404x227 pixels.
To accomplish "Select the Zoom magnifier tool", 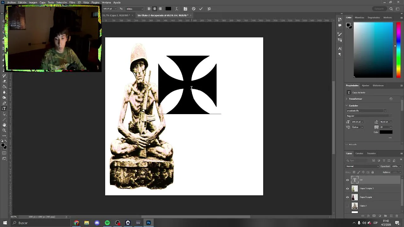I will [x=4, y=130].
